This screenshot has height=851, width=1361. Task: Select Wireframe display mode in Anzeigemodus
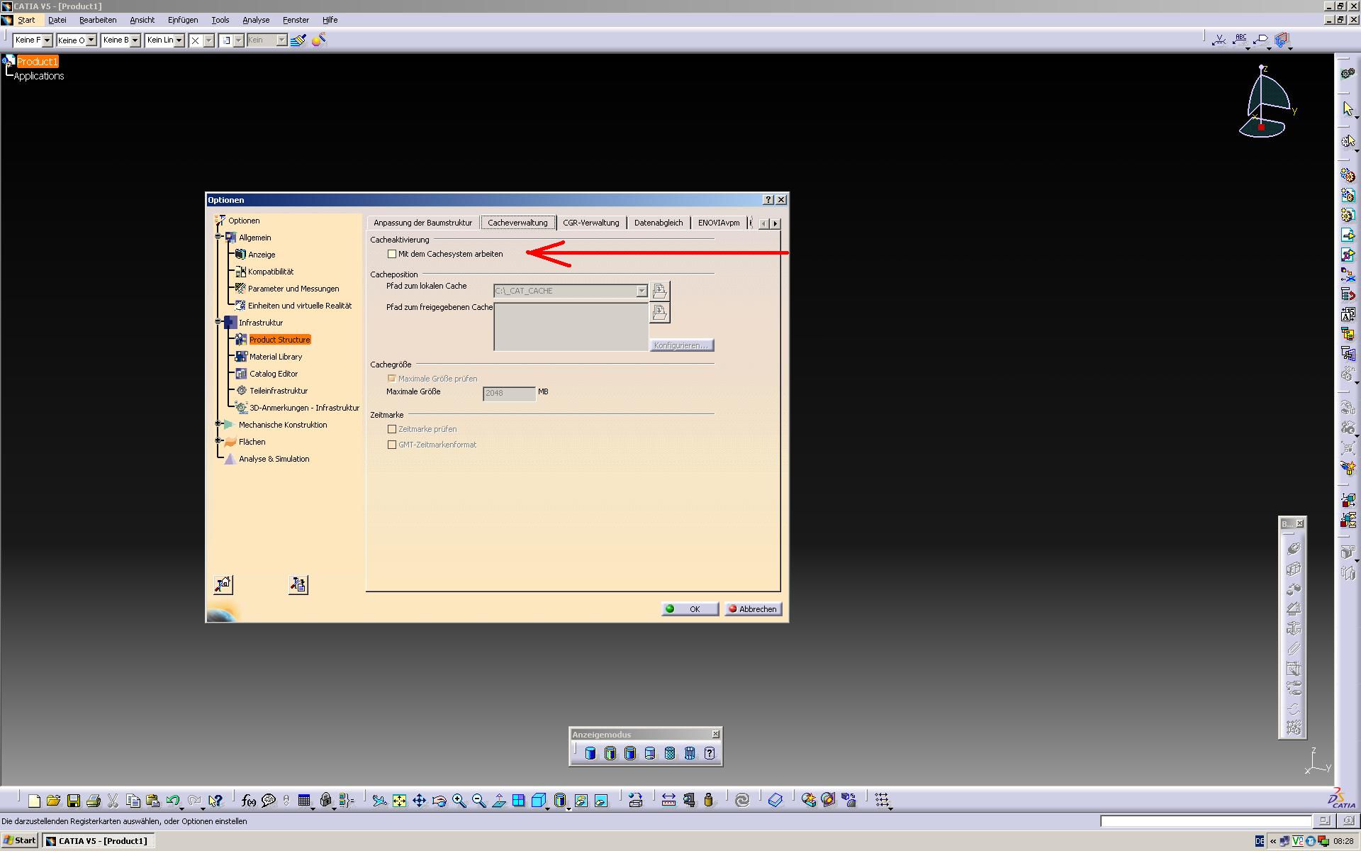(690, 753)
